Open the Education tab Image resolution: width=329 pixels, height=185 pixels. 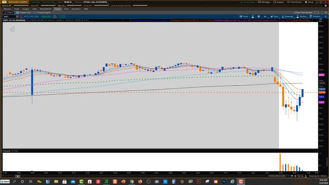click(76, 9)
